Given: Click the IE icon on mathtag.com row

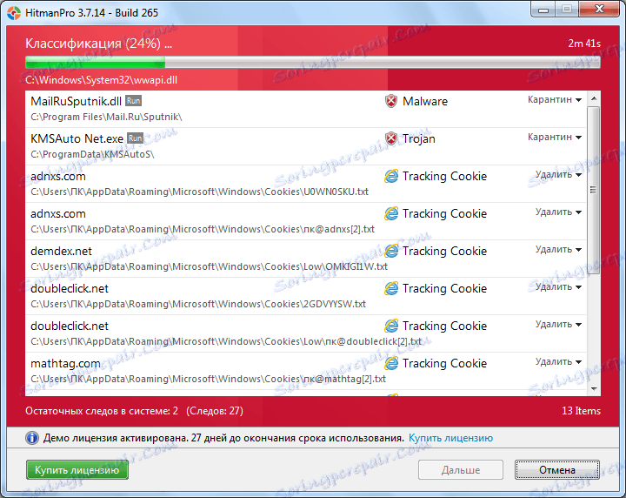Looking at the screenshot, I should [x=391, y=363].
